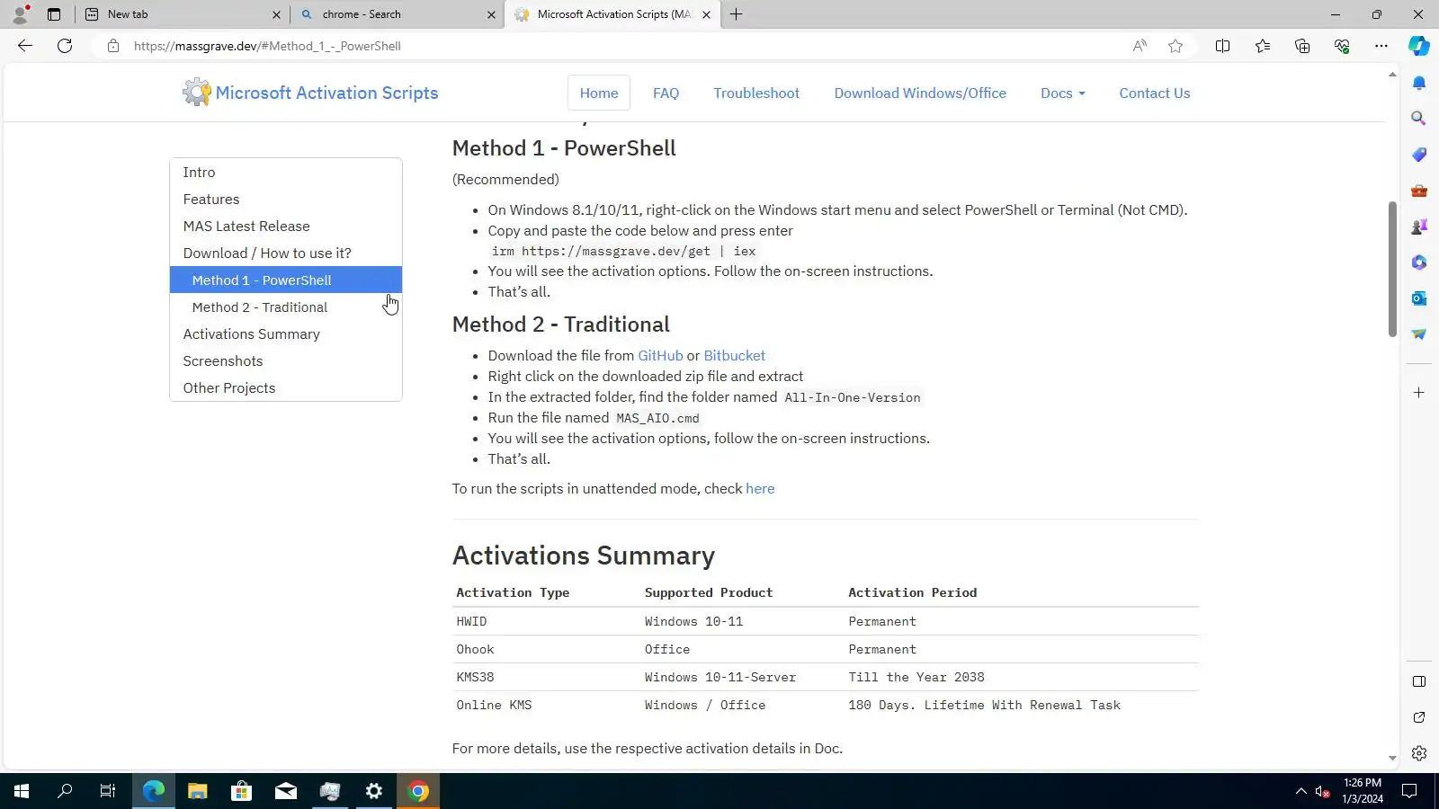The width and height of the screenshot is (1439, 809).
Task: Open the Download Windows/Office page
Action: pyautogui.click(x=920, y=93)
